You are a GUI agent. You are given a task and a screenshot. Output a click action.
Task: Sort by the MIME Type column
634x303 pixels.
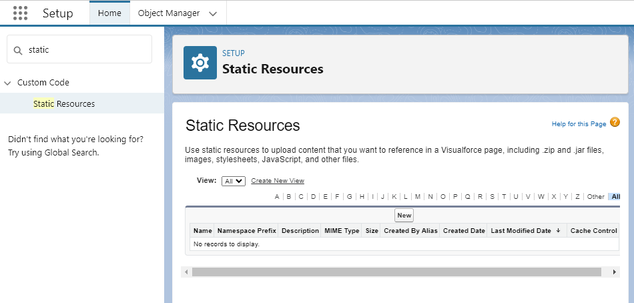(x=342, y=231)
